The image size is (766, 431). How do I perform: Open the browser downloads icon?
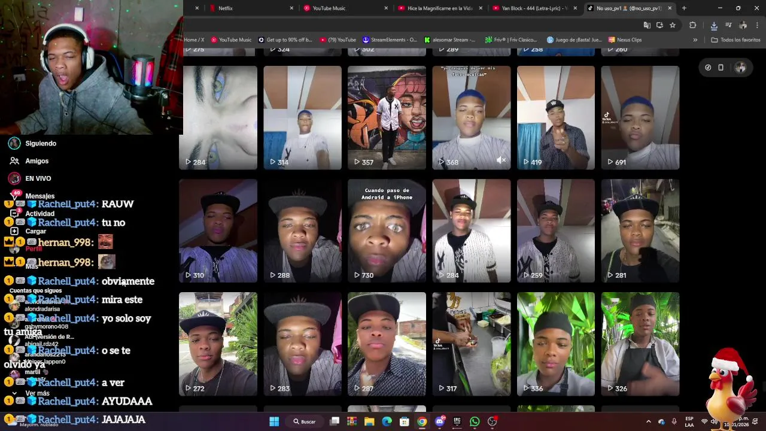point(714,25)
